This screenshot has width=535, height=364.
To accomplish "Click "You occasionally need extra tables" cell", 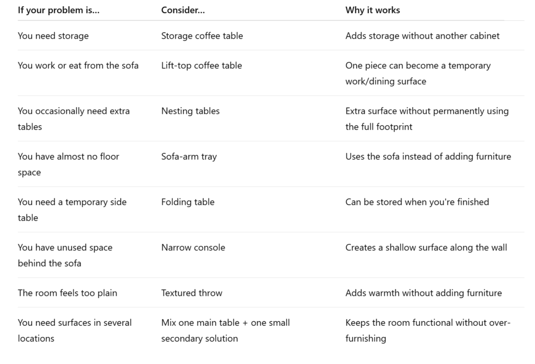I will tap(74, 119).
